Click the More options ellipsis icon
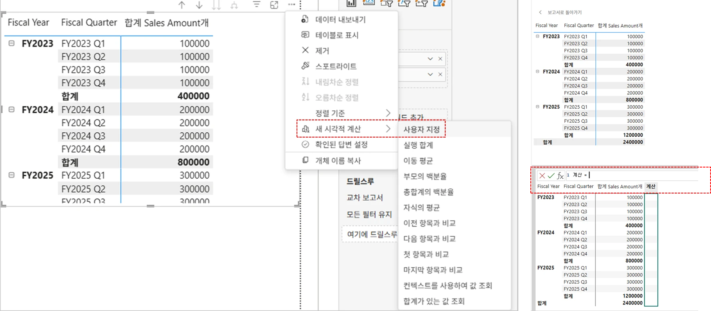This screenshot has height=311, width=711. tap(291, 4)
